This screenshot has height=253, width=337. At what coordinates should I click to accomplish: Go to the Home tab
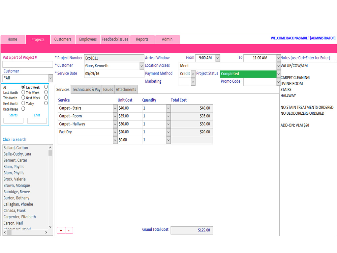pos(12,39)
